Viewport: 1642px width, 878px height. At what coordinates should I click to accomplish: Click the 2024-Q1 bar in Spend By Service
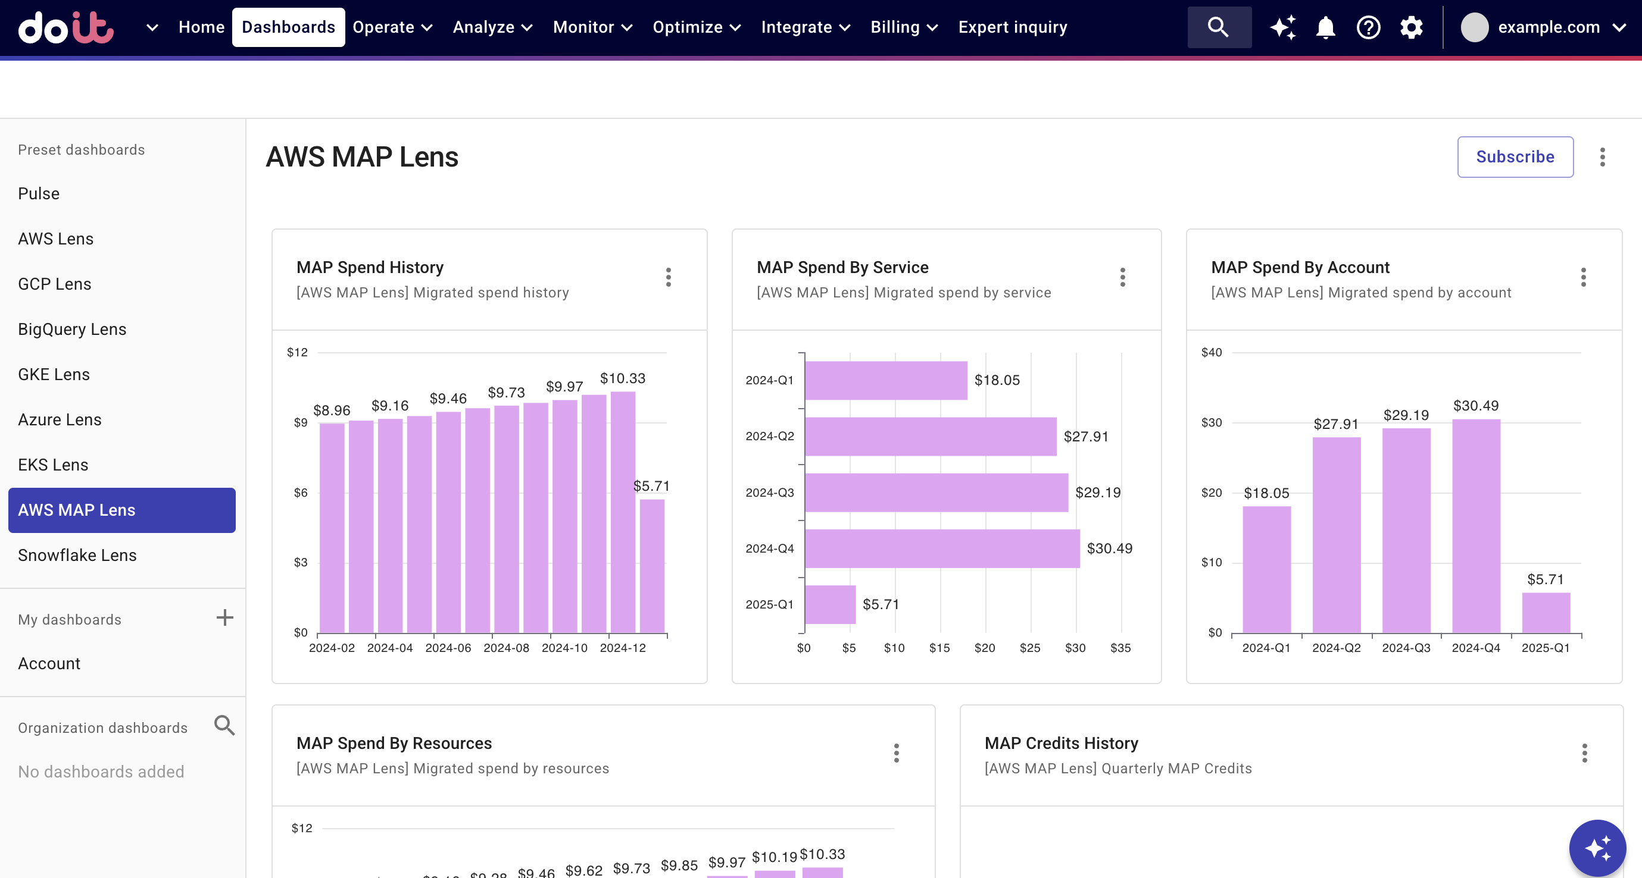[886, 381]
